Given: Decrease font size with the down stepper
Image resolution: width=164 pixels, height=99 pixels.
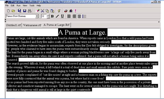Looking at the screenshot, I should pos(48,17).
